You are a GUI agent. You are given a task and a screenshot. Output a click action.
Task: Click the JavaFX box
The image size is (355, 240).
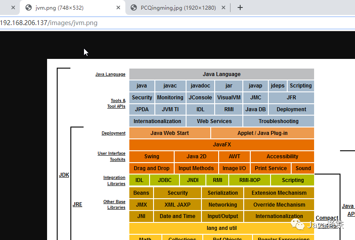(x=222, y=145)
